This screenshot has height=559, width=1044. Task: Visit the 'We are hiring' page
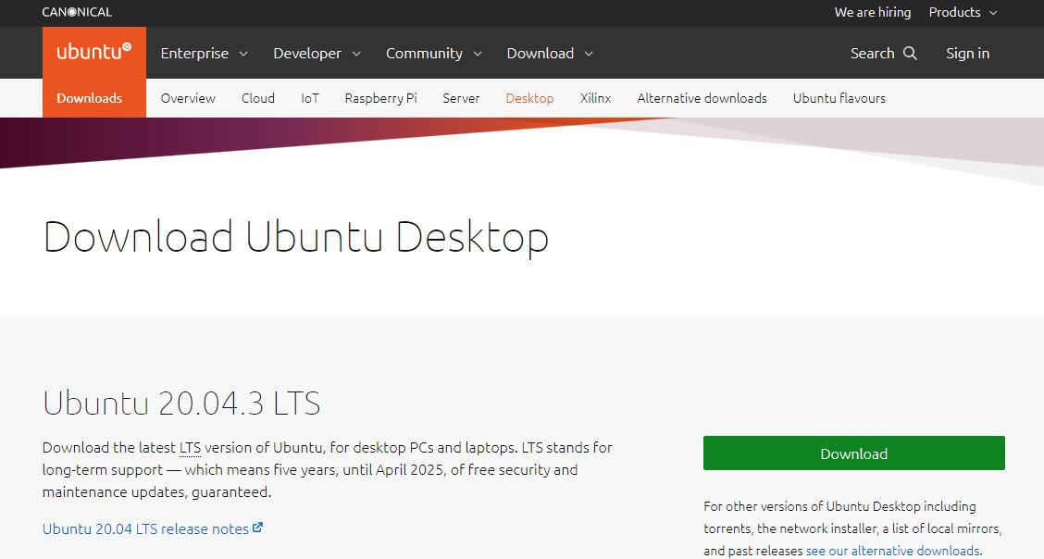(x=872, y=12)
